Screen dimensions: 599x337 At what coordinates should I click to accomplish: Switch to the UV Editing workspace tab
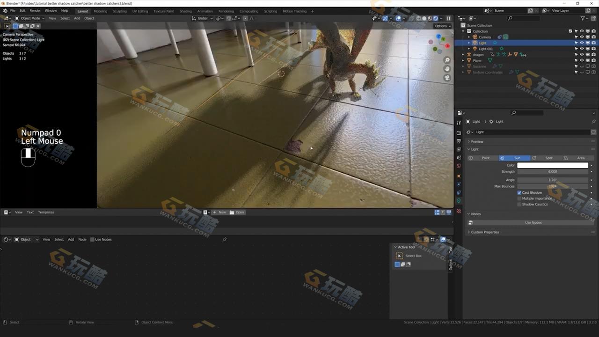pos(140,11)
